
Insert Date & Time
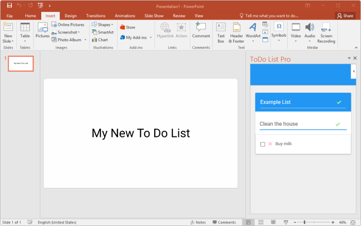coord(265,24)
